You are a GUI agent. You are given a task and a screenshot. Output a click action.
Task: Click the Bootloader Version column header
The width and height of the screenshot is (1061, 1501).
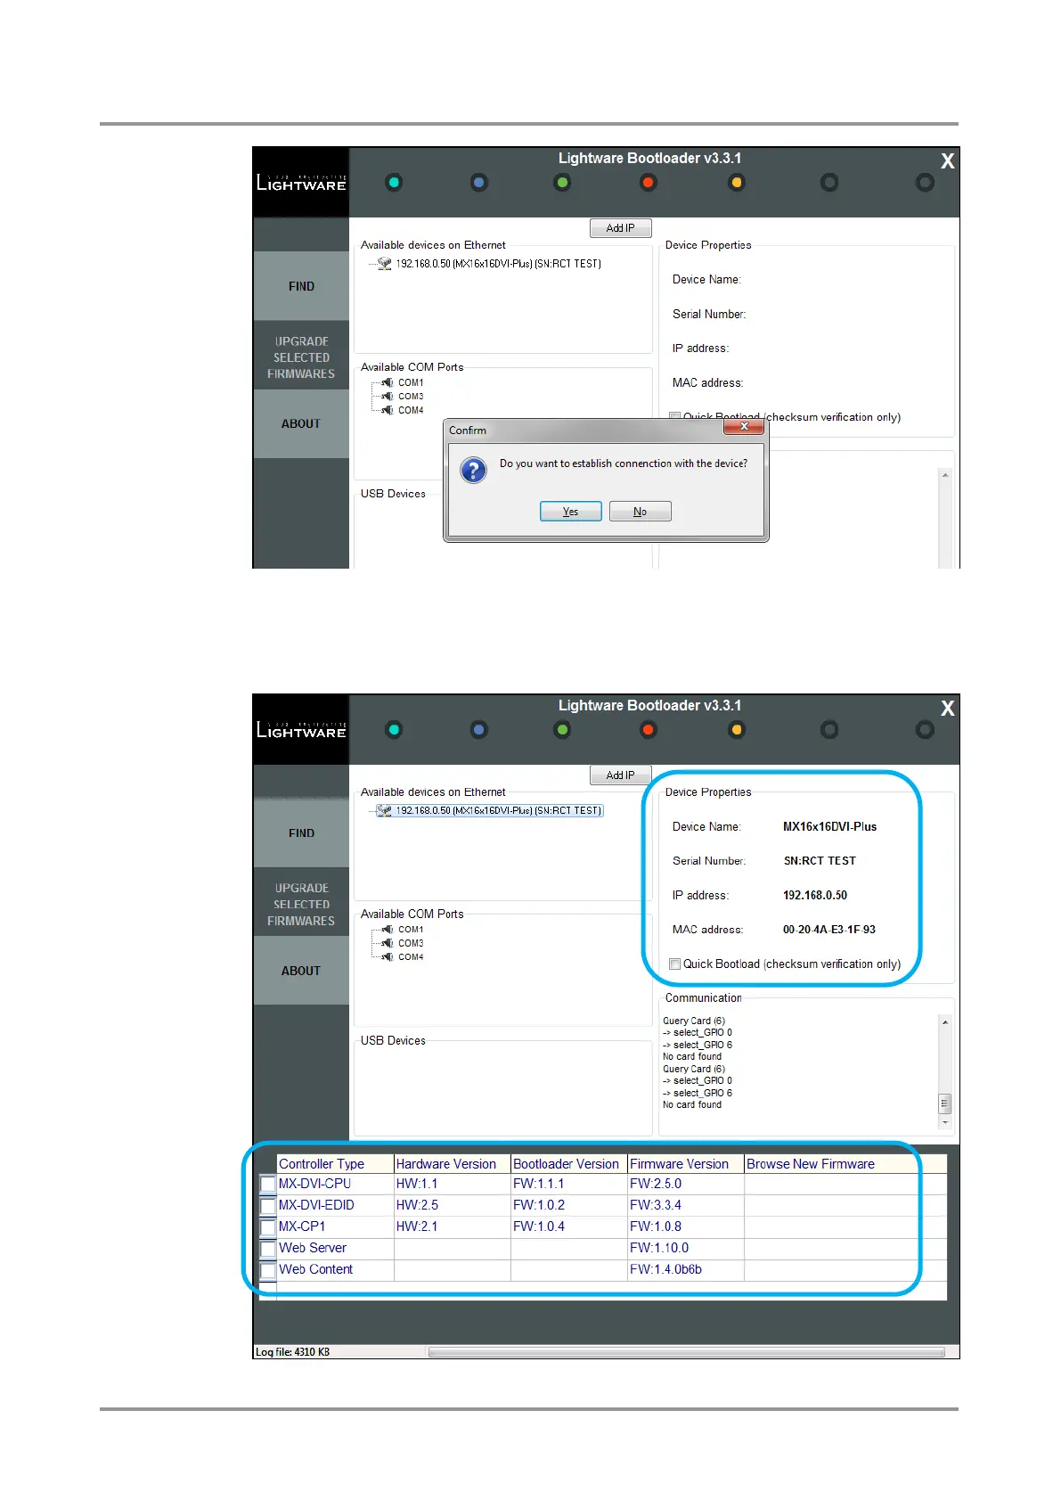569,1164
